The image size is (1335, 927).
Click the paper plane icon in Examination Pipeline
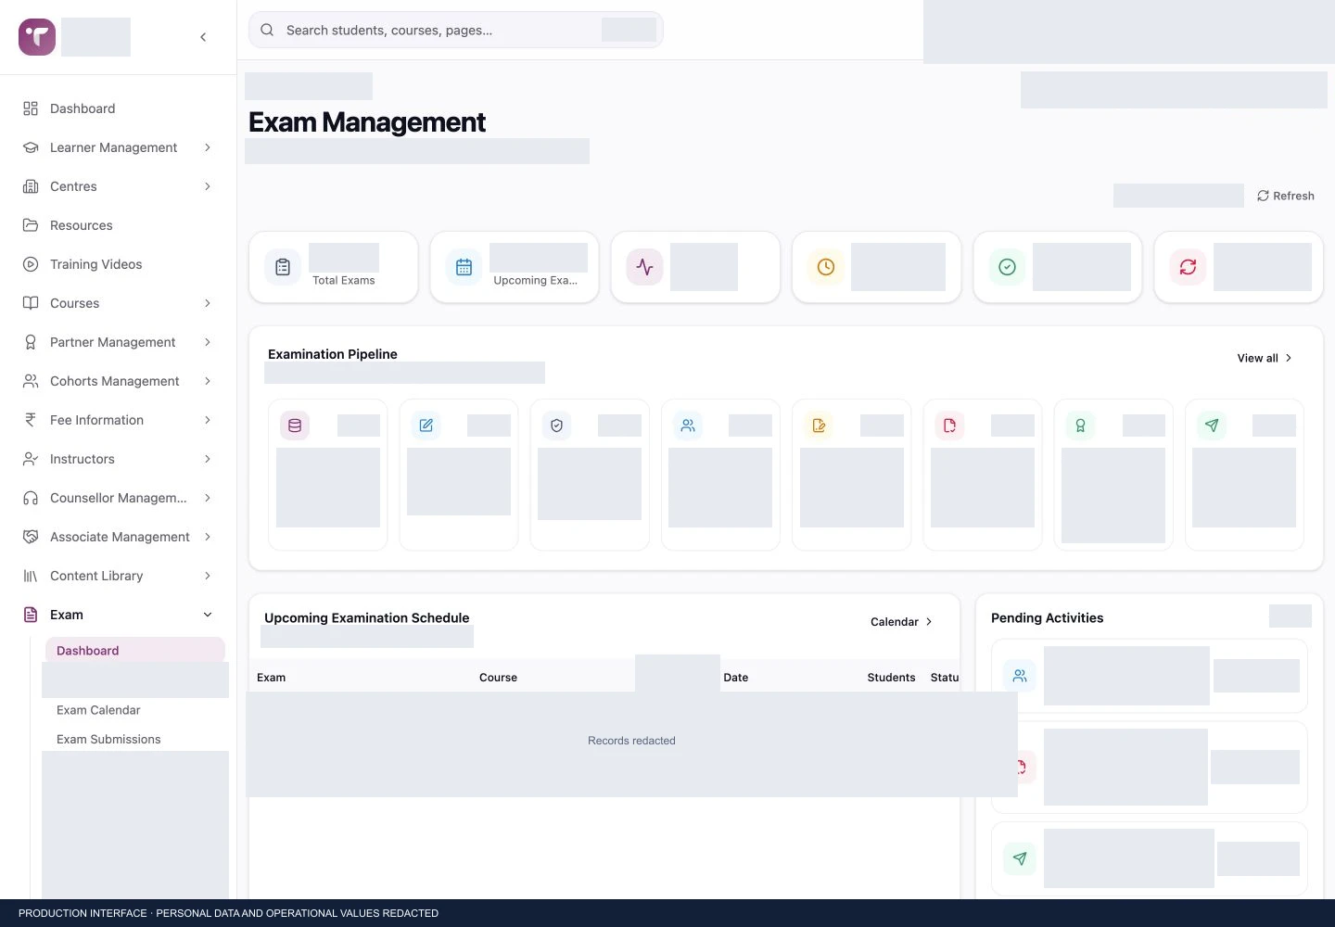(1212, 425)
